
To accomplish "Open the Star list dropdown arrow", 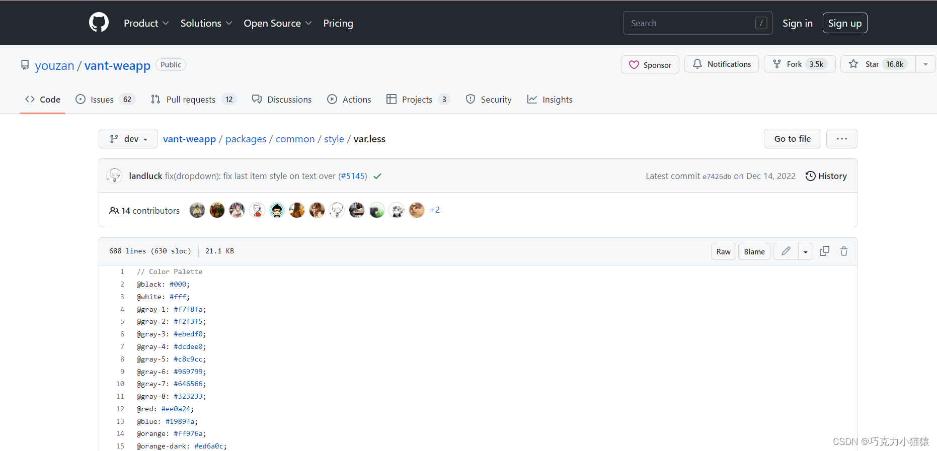I will (x=925, y=64).
